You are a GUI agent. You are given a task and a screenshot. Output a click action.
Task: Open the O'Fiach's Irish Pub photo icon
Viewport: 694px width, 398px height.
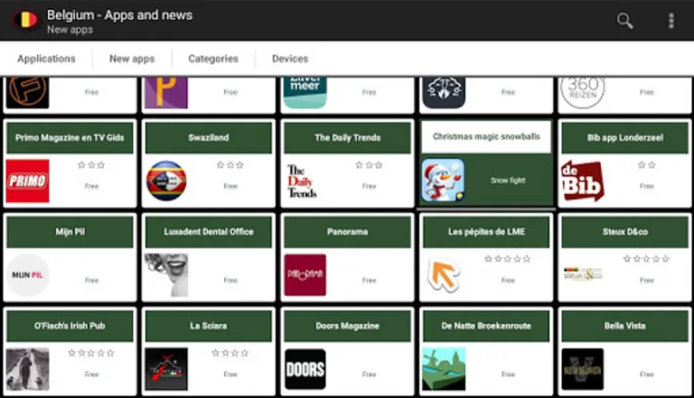(x=27, y=369)
